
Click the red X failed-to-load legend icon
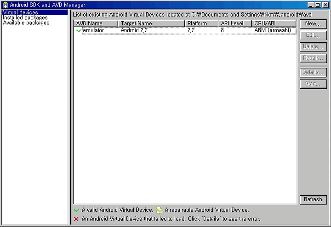click(76, 219)
